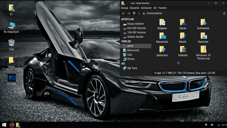This screenshot has height=128, width=227.
Task: Go back with the left arrow button
Action: pyautogui.click(x=123, y=13)
